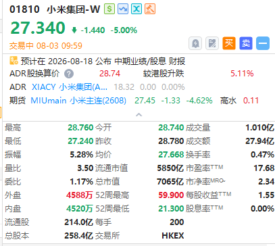Click 较港股升跌 value 5.11%
The height and width of the screenshot is (246, 275).
242,74
